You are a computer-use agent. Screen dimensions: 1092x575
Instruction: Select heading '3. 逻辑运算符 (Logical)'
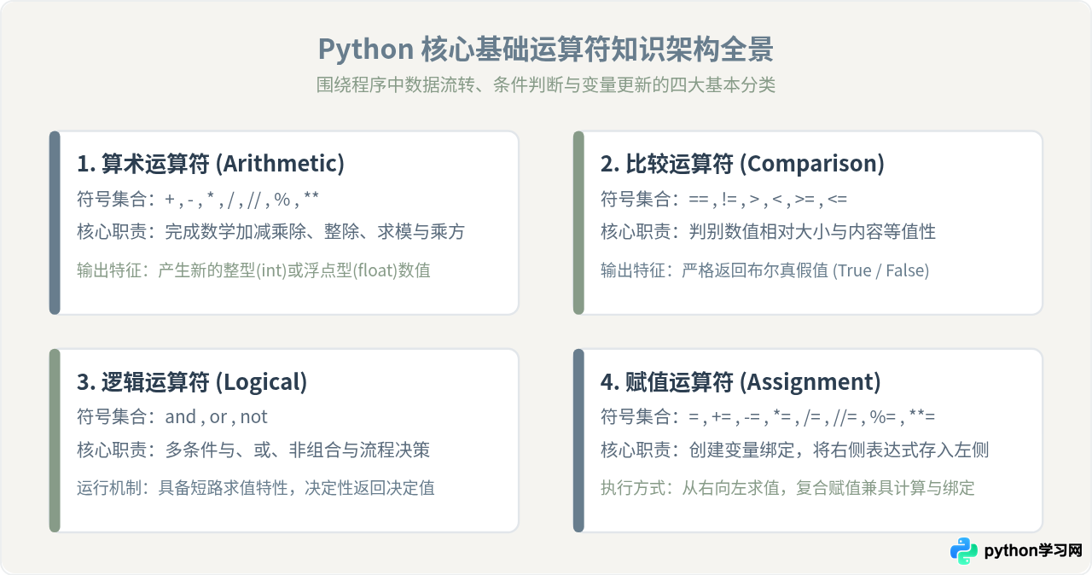pyautogui.click(x=192, y=381)
